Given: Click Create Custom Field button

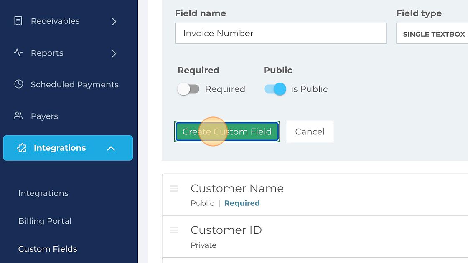Looking at the screenshot, I should (x=227, y=131).
